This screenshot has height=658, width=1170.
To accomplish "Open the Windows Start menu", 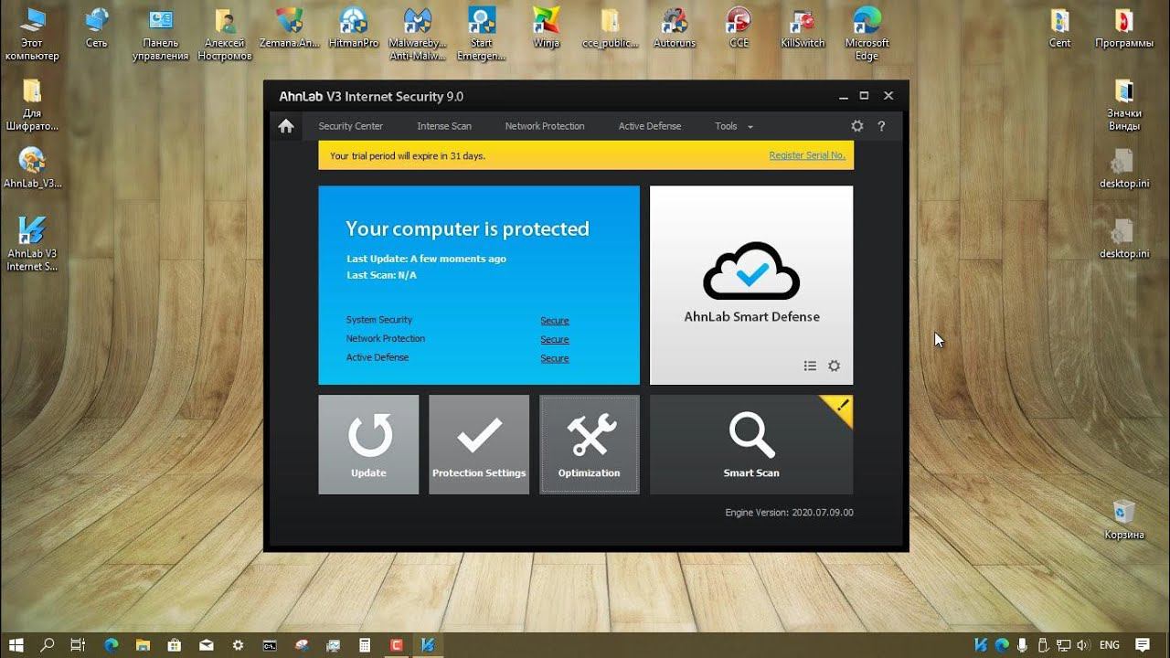I will (x=16, y=644).
